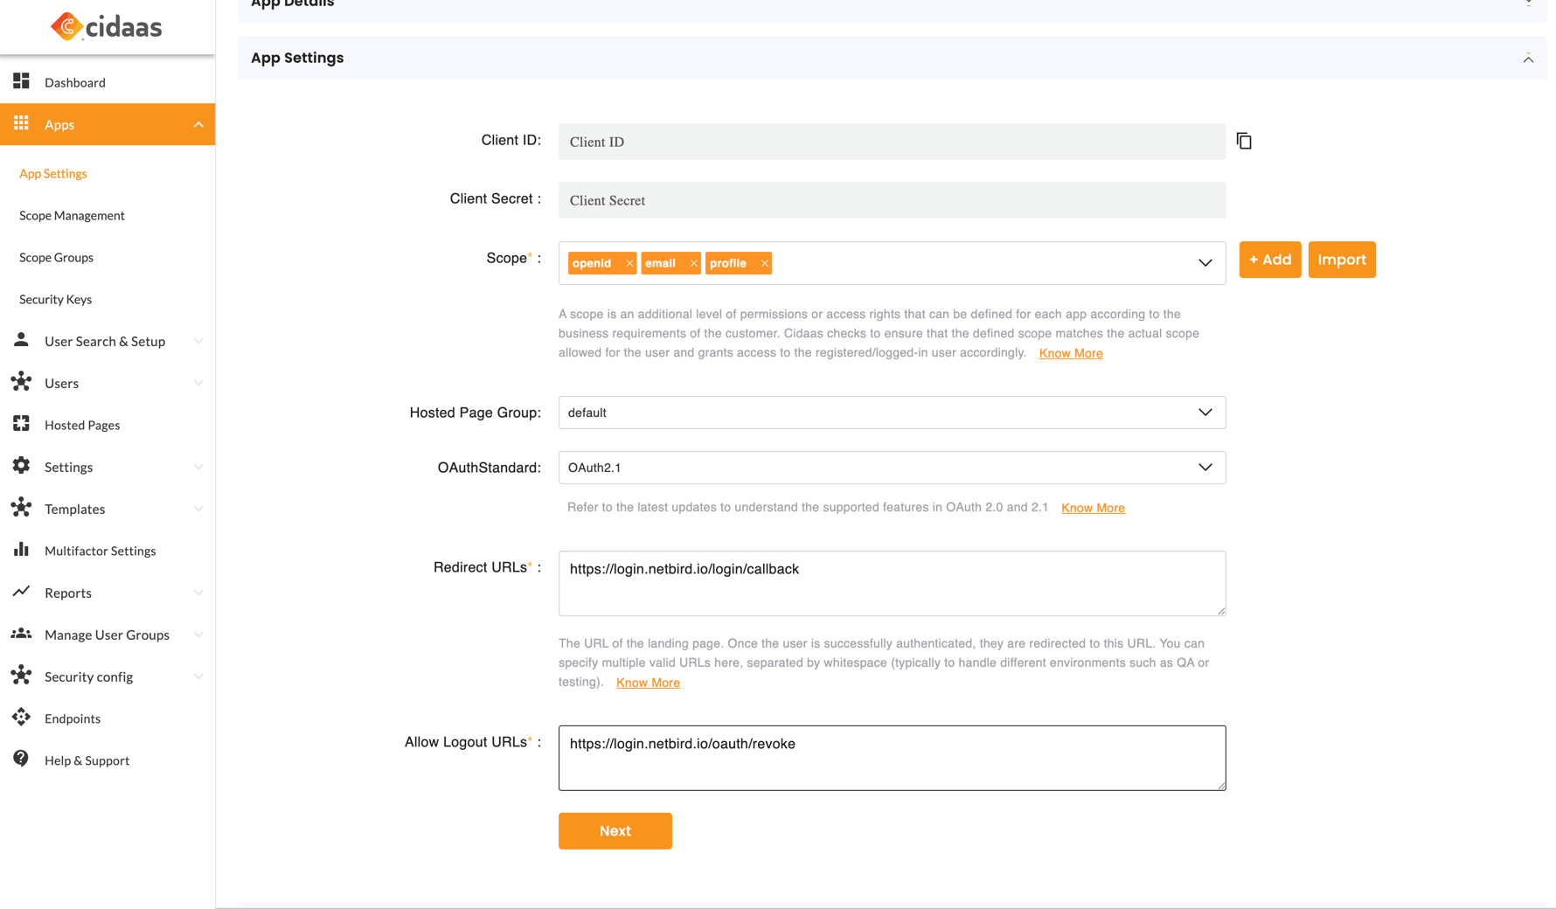This screenshot has height=909, width=1556.
Task: Open the Scope selection dropdown
Action: [x=1205, y=262]
